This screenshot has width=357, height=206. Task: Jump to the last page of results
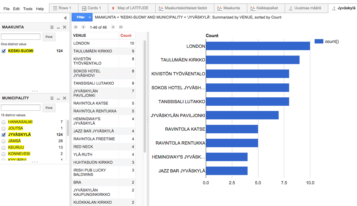121,27
